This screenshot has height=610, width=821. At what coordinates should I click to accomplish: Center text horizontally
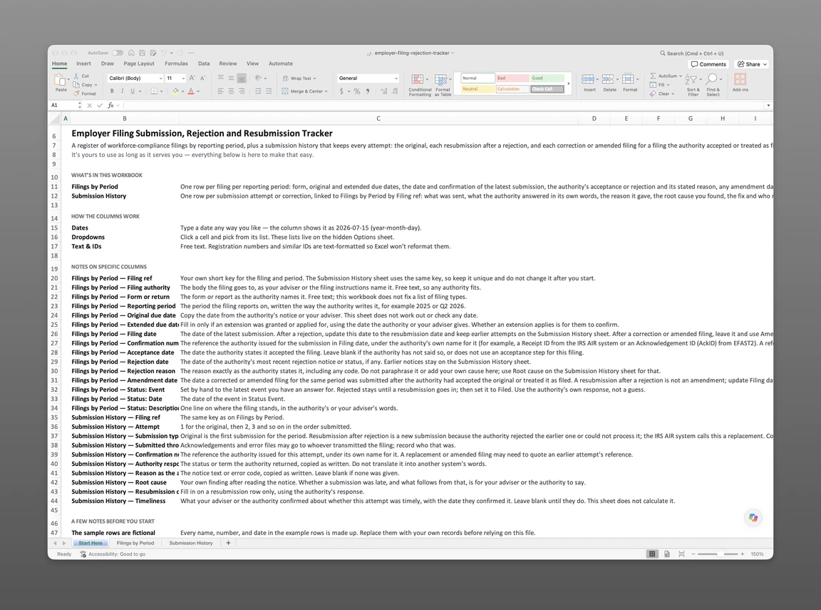click(x=231, y=91)
